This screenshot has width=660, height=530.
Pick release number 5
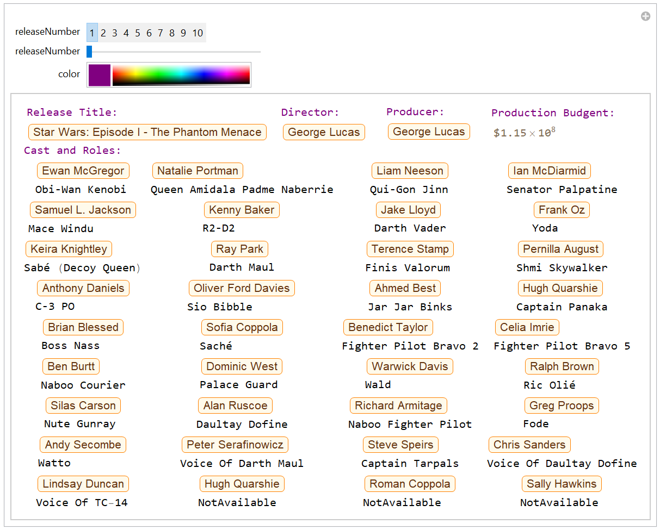click(x=138, y=33)
